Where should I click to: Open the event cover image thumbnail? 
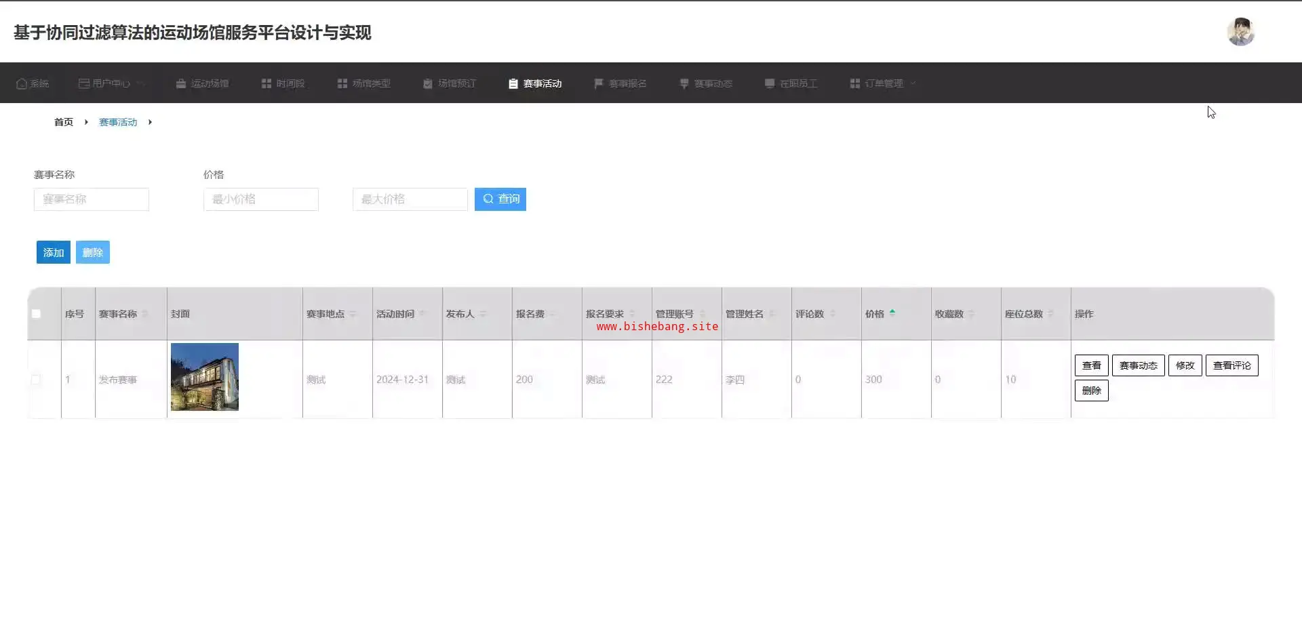205,377
